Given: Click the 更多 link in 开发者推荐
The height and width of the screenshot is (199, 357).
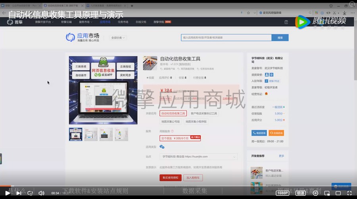Looking at the screenshot, I should pos(281,156).
